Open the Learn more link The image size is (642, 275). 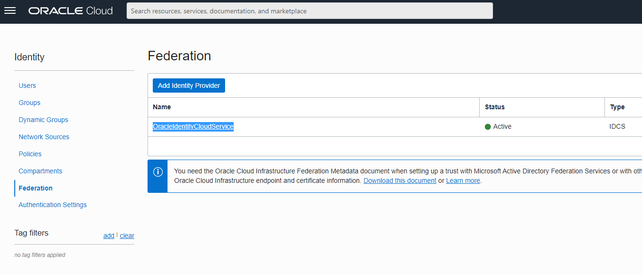coord(463,180)
